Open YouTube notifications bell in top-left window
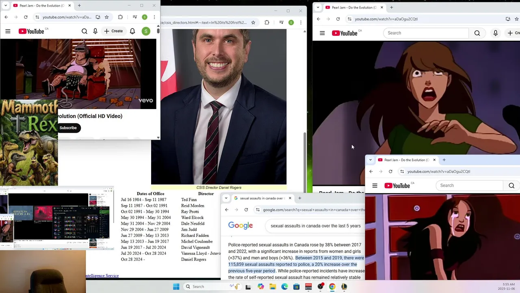The image size is (520, 293). tap(132, 31)
